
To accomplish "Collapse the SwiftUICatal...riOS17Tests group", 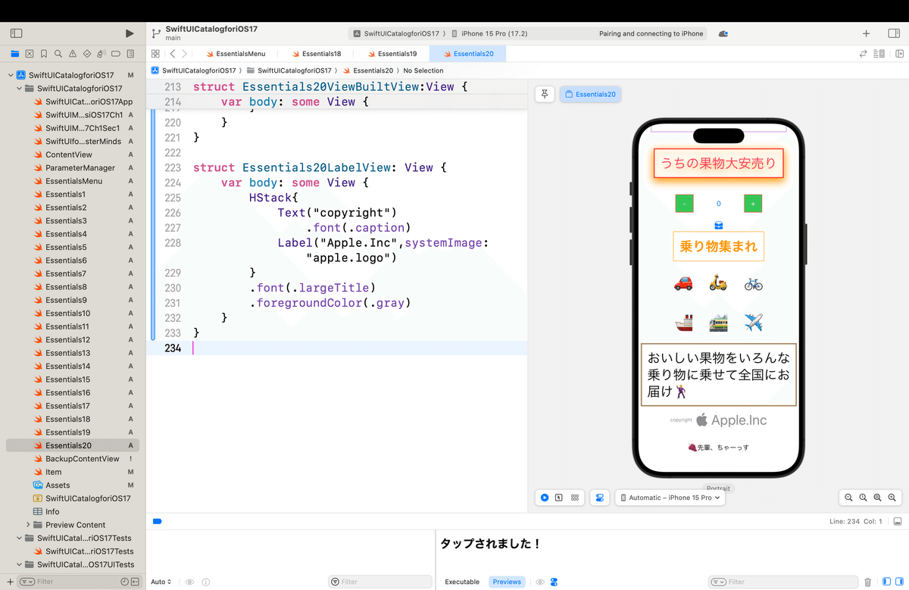I will (x=20, y=538).
